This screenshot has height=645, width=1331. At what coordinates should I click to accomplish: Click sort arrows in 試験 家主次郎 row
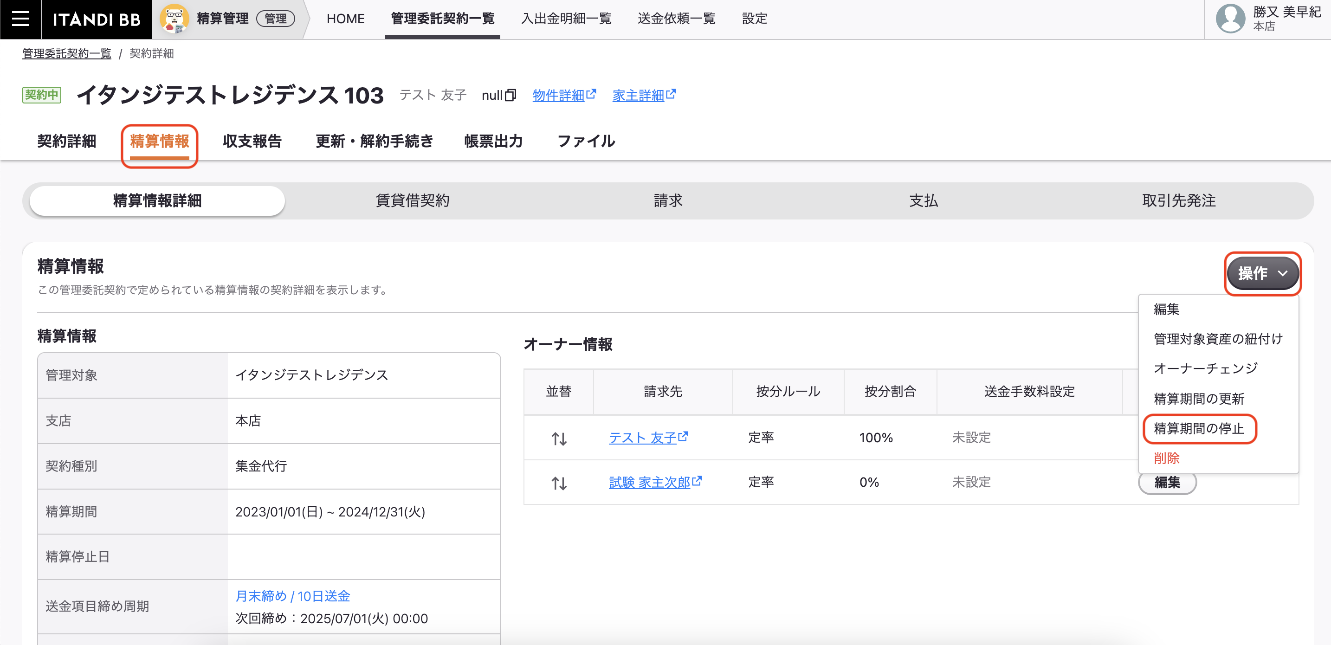(x=559, y=483)
